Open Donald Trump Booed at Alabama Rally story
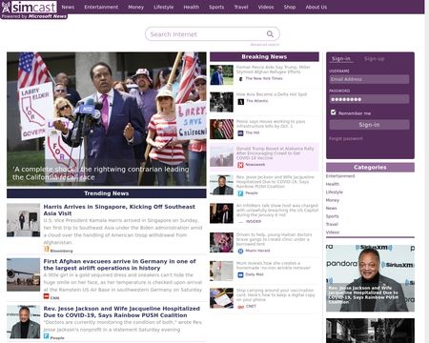Image resolution: width=429 pixels, height=343 pixels. (x=275, y=153)
